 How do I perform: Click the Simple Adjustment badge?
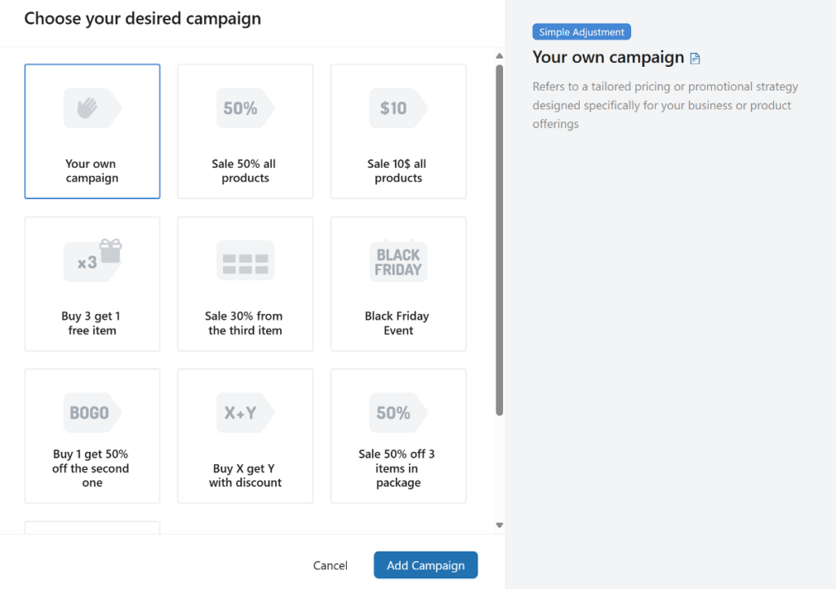pos(581,31)
